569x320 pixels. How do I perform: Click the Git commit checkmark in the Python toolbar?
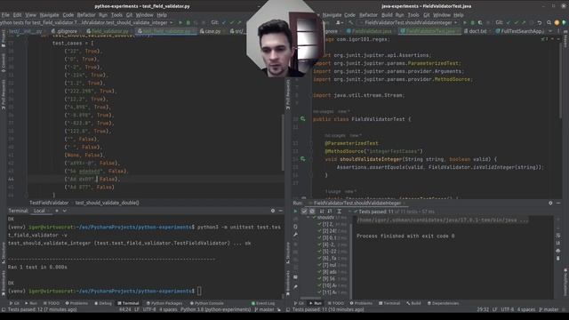231,22
